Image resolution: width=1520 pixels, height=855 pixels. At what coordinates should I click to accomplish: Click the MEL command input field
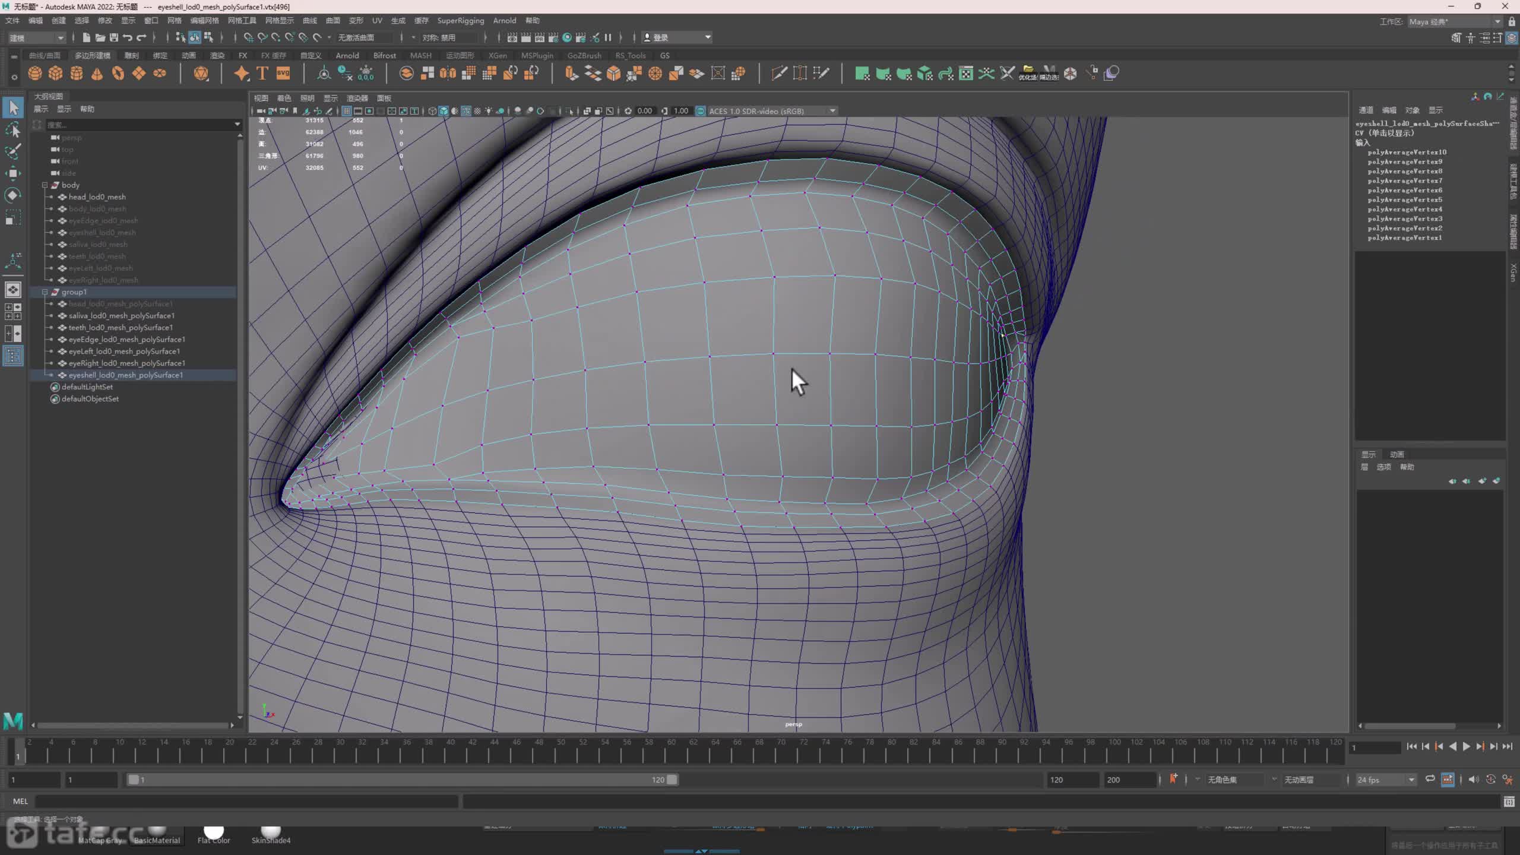pos(246,802)
